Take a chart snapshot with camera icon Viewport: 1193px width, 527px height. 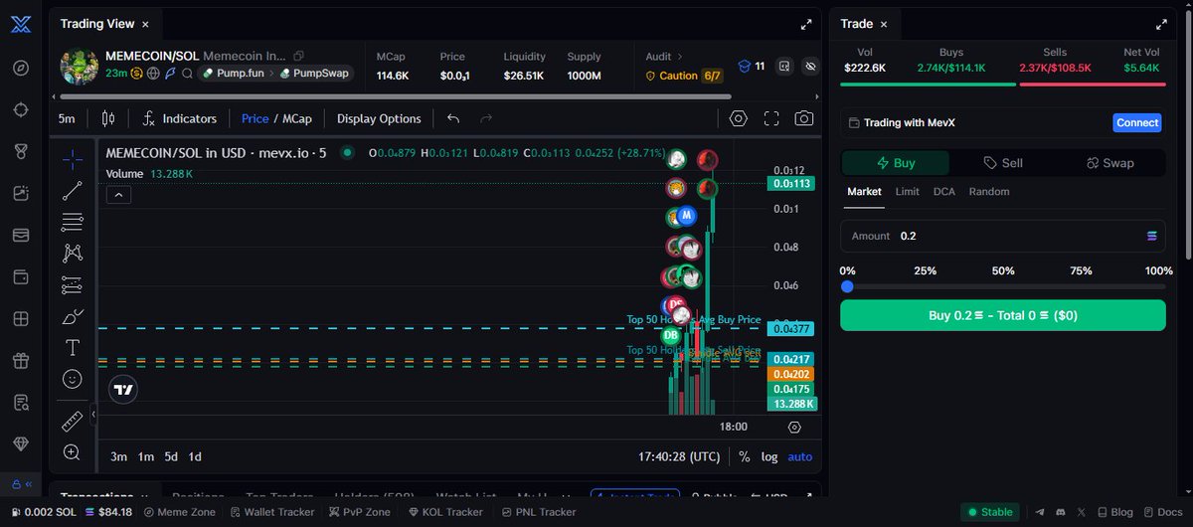click(x=804, y=118)
